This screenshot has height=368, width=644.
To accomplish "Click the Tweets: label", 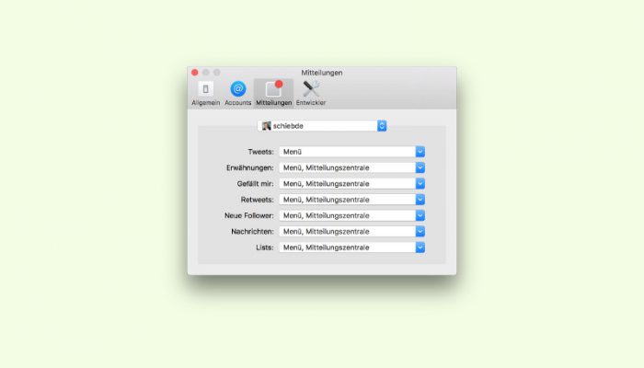I will tap(260, 152).
